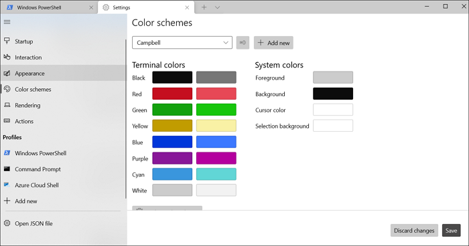Save the settings changes
Screen dimensions: 469x246
[x=452, y=231]
